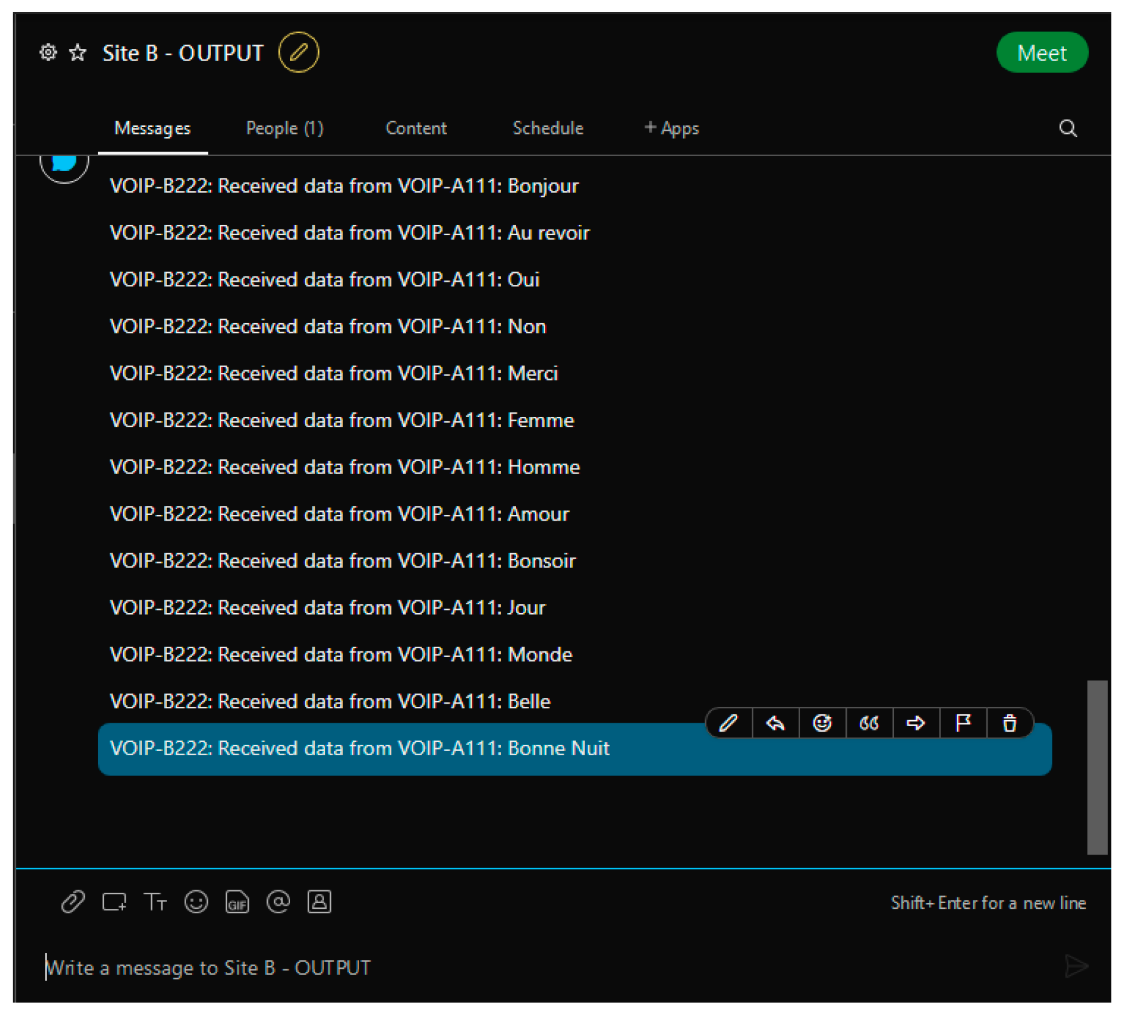Click the message list scrollbar
The height and width of the screenshot is (1021, 1126).
1097,767
